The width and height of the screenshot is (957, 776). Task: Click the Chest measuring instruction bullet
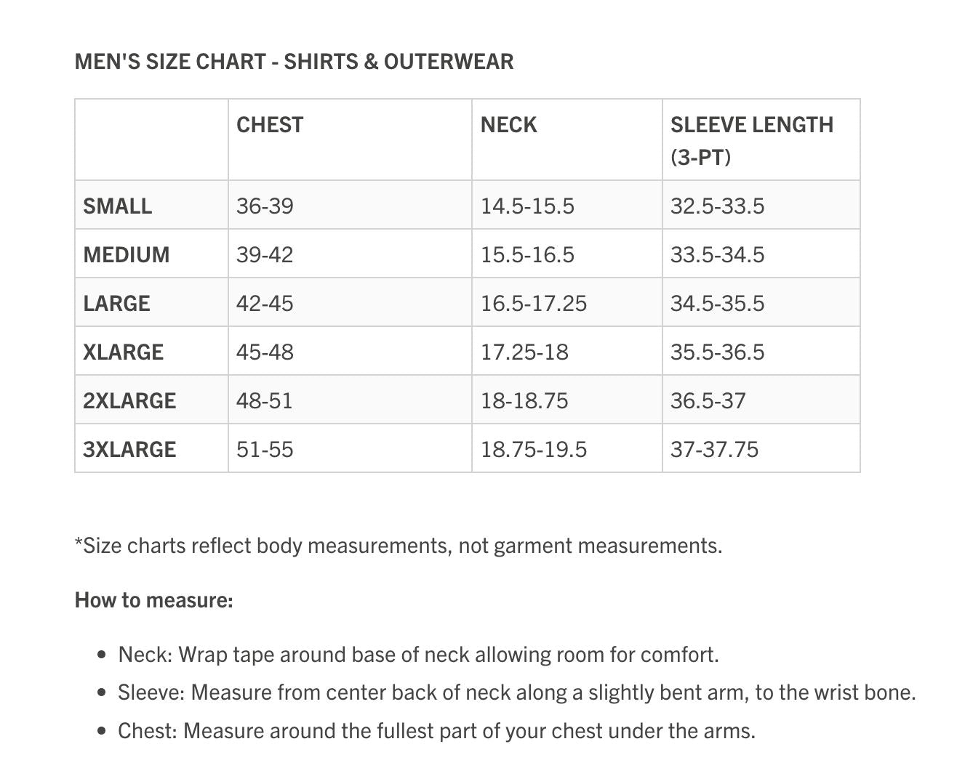pyautogui.click(x=436, y=730)
